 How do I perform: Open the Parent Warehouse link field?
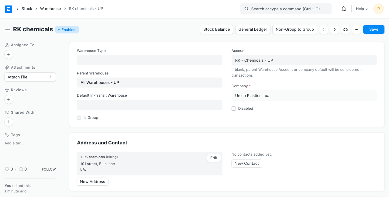click(x=150, y=83)
